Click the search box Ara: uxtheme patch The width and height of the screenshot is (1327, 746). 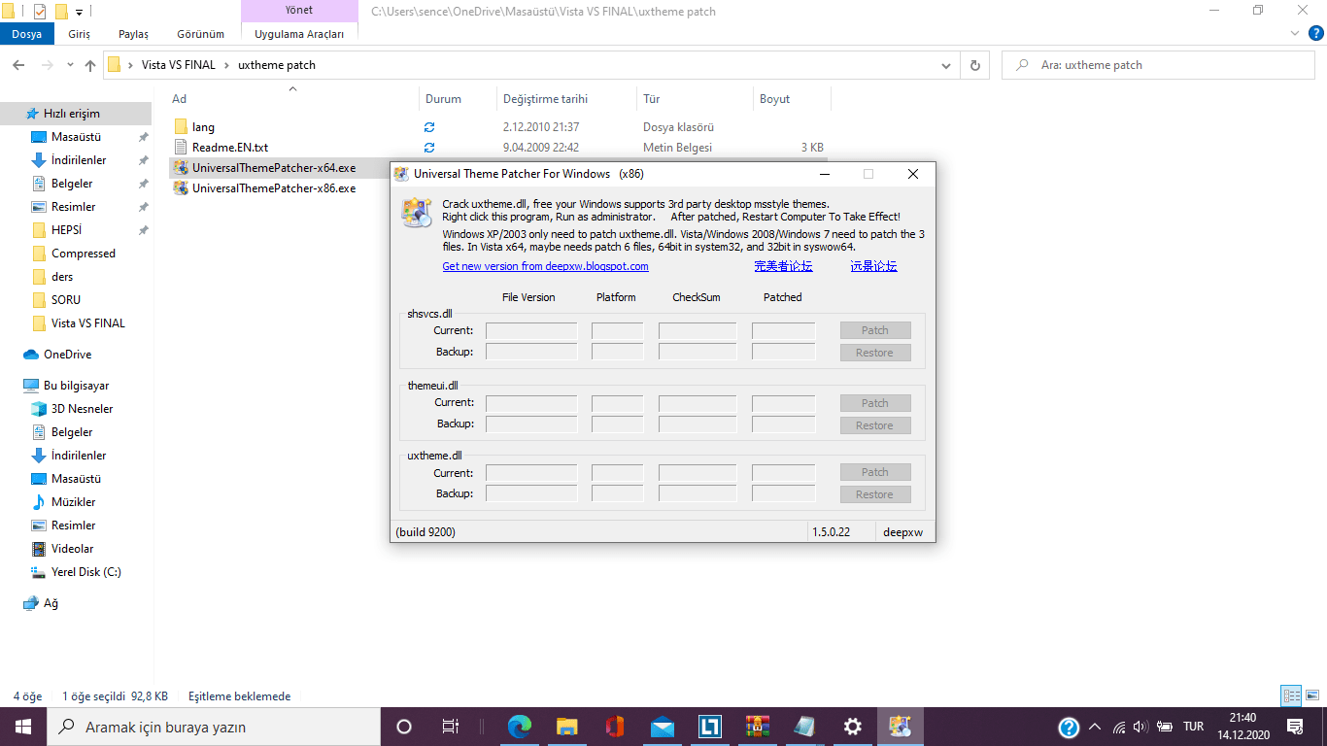pyautogui.click(x=1157, y=65)
